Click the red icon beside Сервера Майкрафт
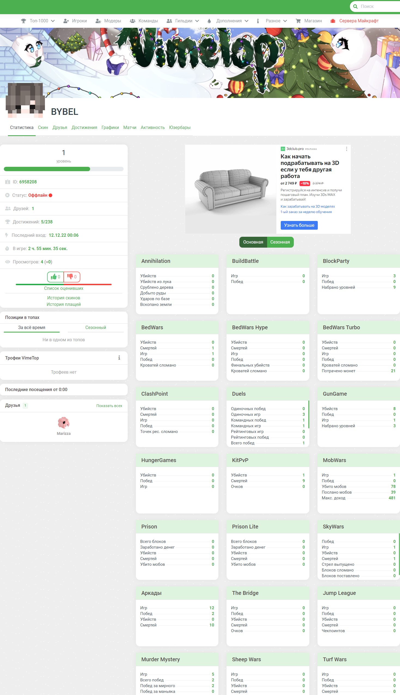400x695 pixels. [333, 21]
